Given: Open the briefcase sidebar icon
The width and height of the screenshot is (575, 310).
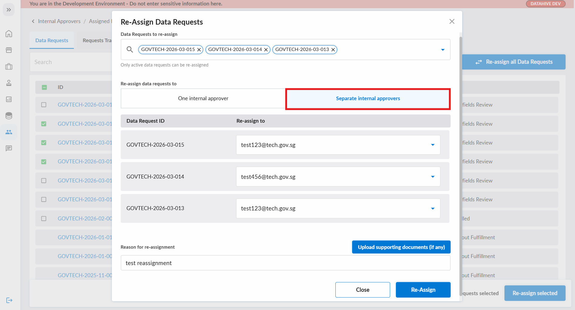Looking at the screenshot, I should coord(9,66).
